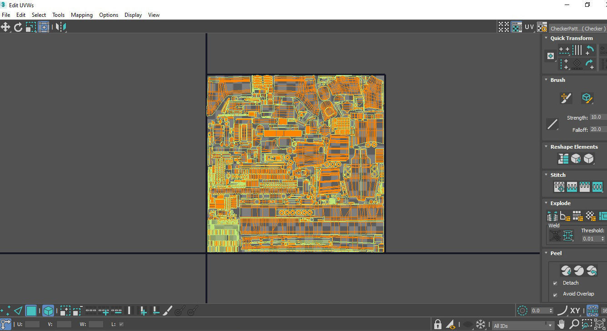Collapse the Brush rollout
The image size is (607, 331).
[x=546, y=80]
